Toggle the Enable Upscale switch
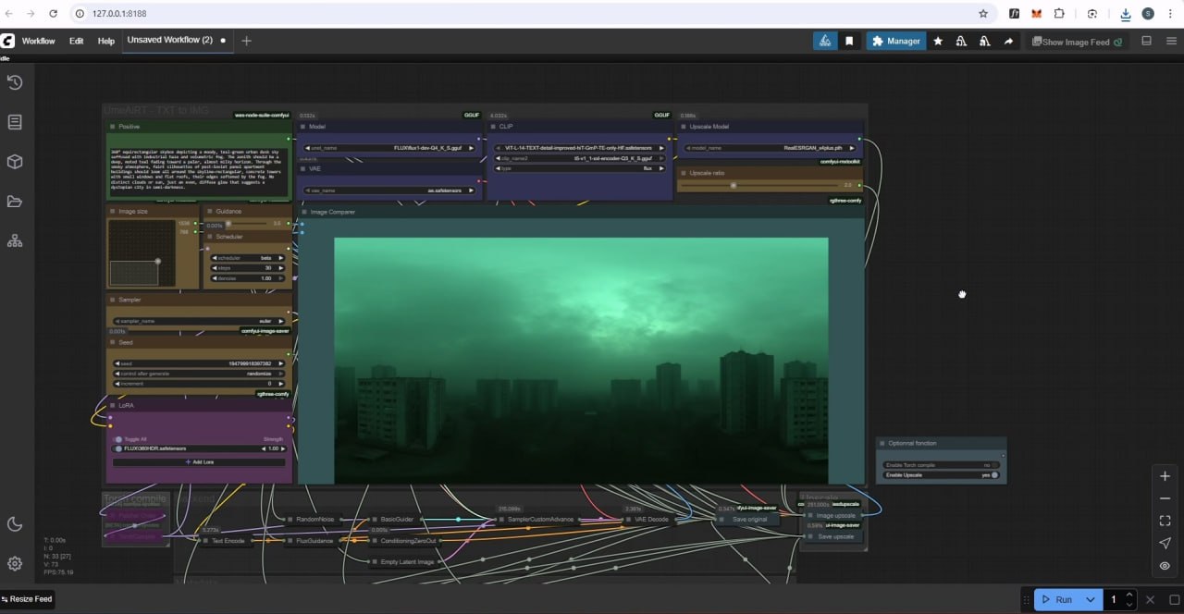This screenshot has height=614, width=1184. [993, 474]
